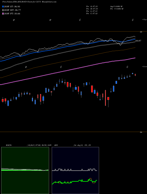Click the last red candlestick on the right

click(135, 75)
